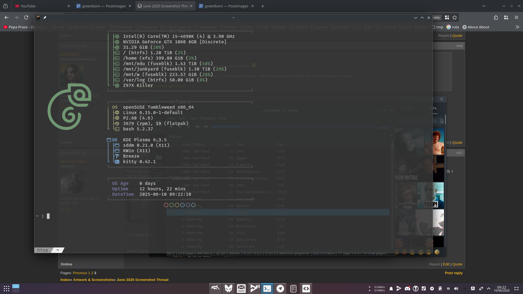Open the Firefox hamburger application menu
523x294 pixels.
tap(517, 18)
